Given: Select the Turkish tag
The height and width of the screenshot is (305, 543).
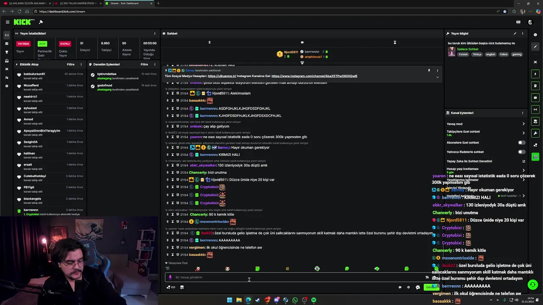Looking at the screenshot, I should coord(463,55).
